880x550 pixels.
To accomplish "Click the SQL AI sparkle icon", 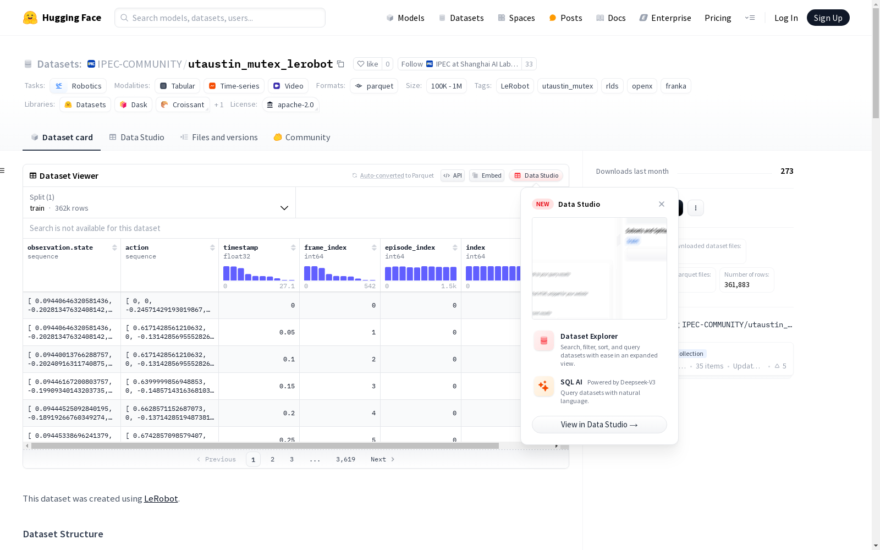I will pyautogui.click(x=544, y=386).
